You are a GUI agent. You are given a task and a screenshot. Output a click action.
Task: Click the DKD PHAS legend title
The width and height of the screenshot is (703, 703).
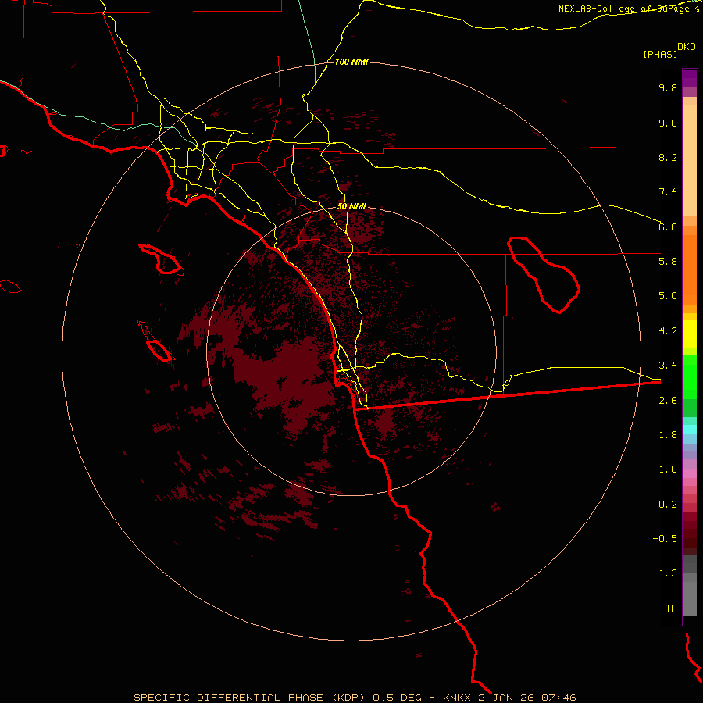669,50
